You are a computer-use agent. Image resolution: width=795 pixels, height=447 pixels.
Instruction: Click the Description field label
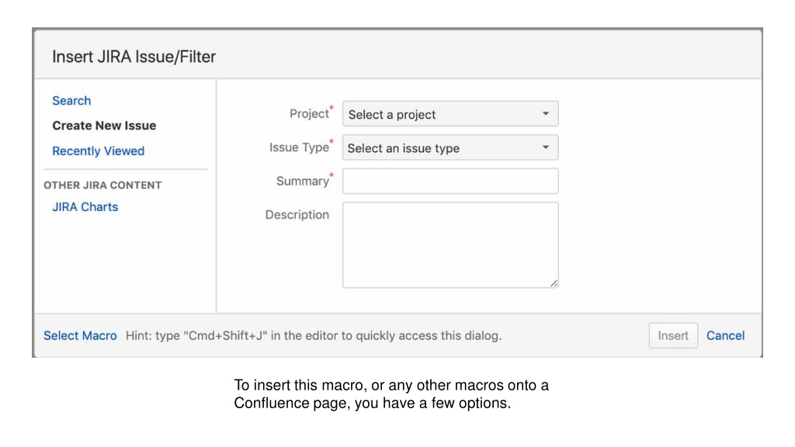[297, 215]
